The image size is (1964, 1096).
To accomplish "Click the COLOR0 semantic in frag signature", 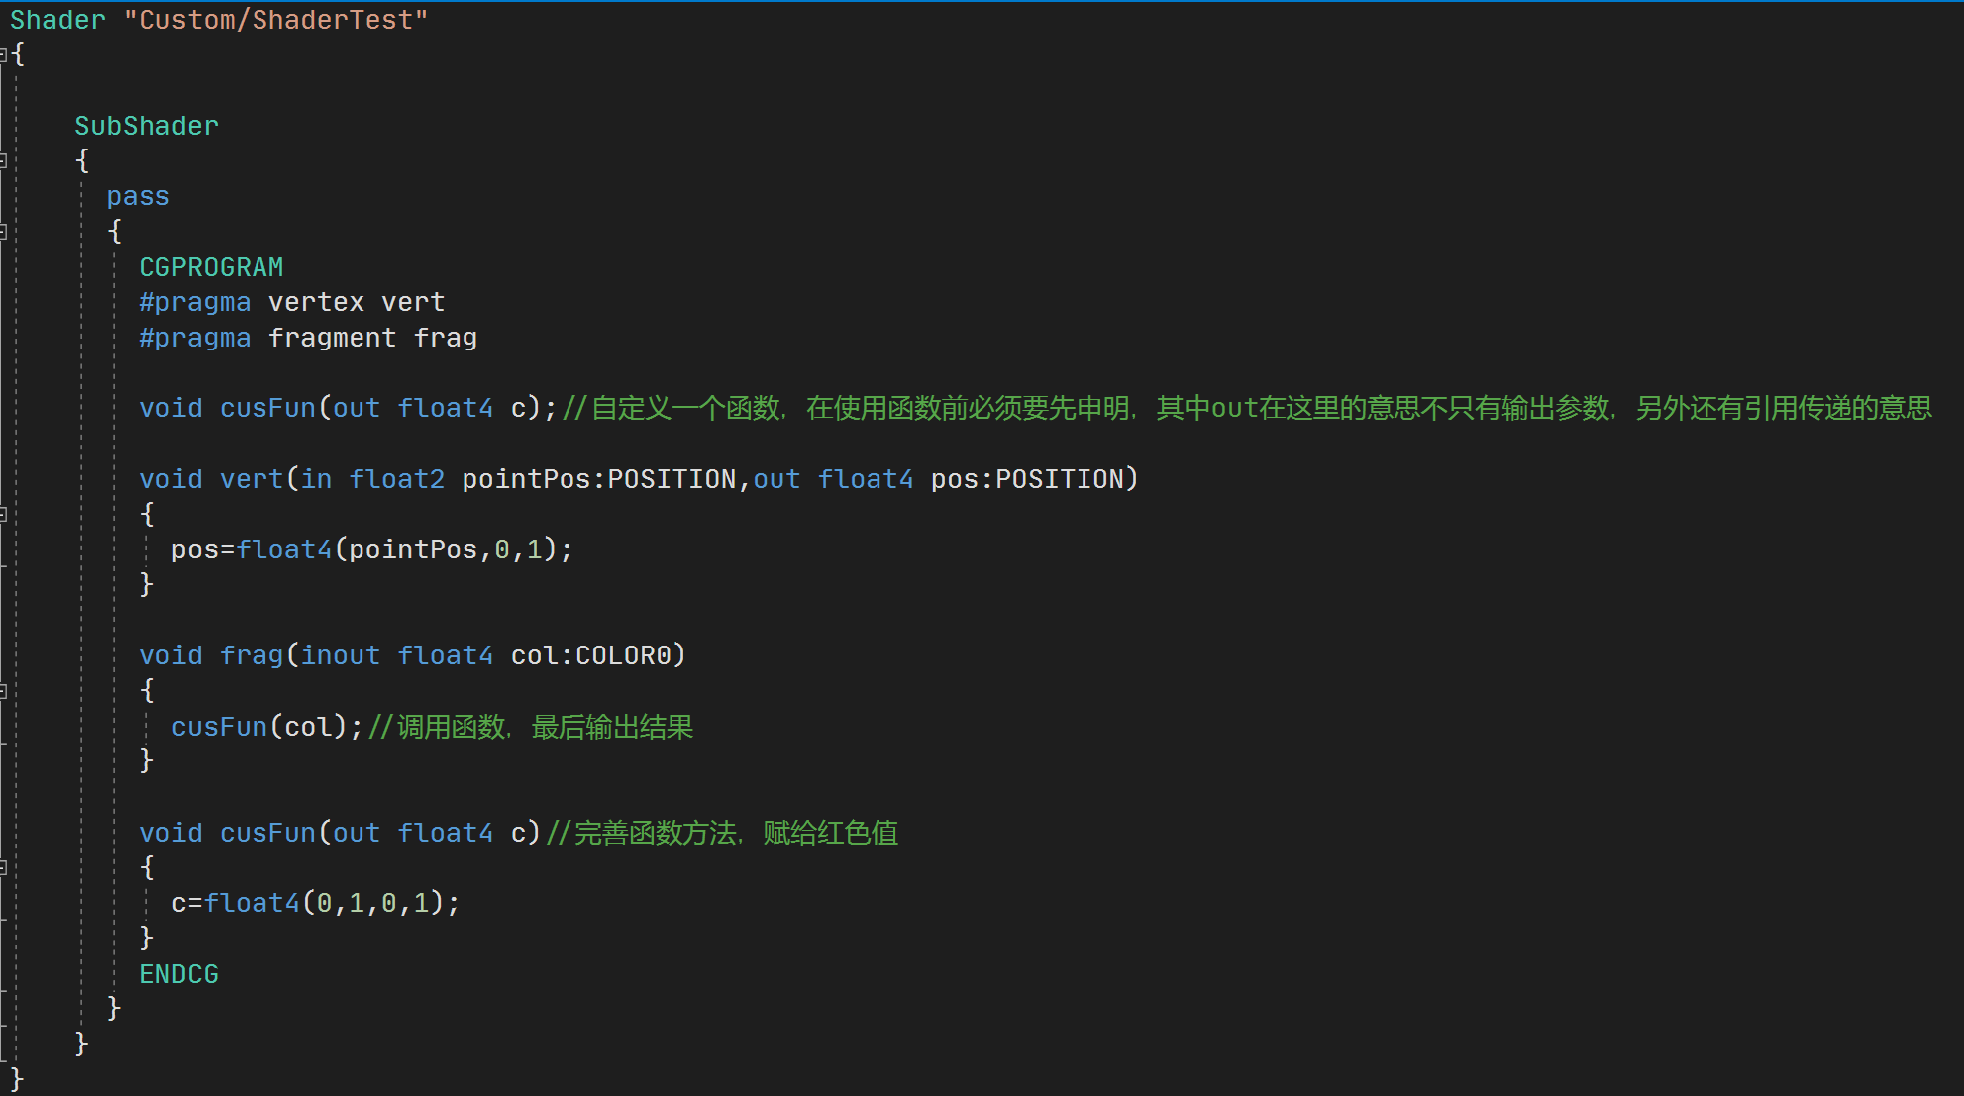I will 623,655.
